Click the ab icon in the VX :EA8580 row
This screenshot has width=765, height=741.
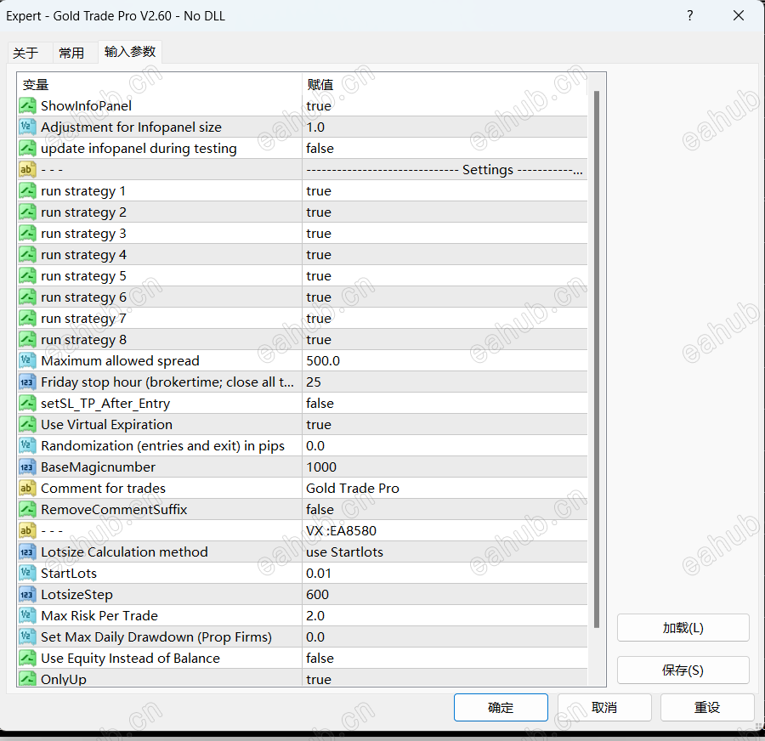coord(27,531)
